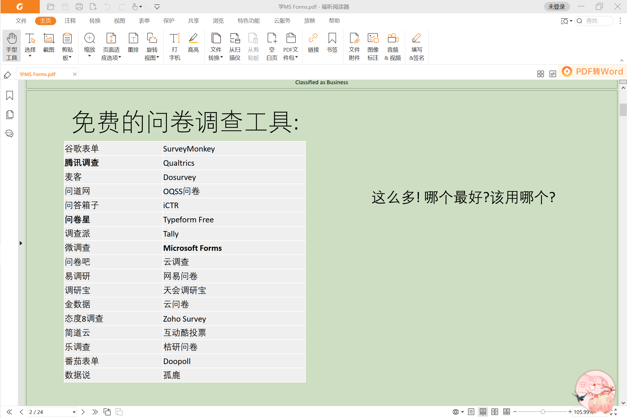This screenshot has height=418, width=627.
Task: Select the Hand tool (手型工具)
Action: tap(12, 46)
